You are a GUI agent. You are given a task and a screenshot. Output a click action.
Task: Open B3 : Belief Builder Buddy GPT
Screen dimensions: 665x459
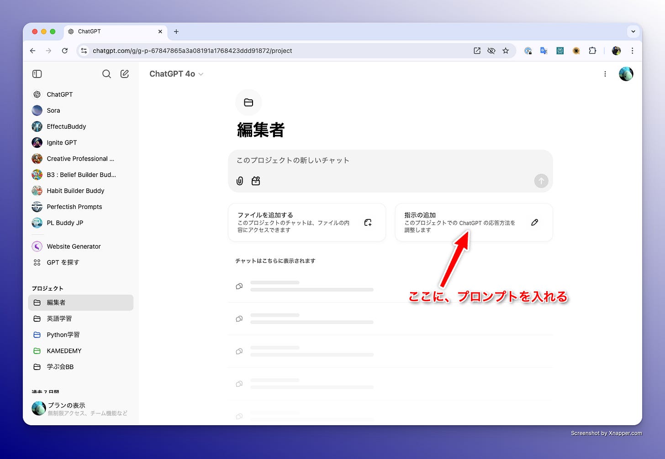pos(81,175)
